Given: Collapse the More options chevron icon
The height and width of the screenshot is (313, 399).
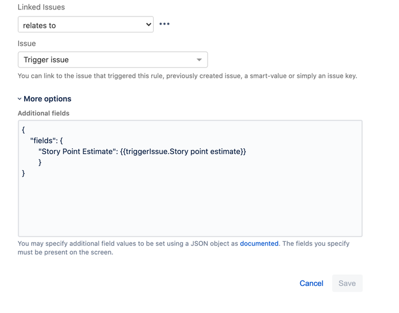Looking at the screenshot, I should pyautogui.click(x=19, y=99).
